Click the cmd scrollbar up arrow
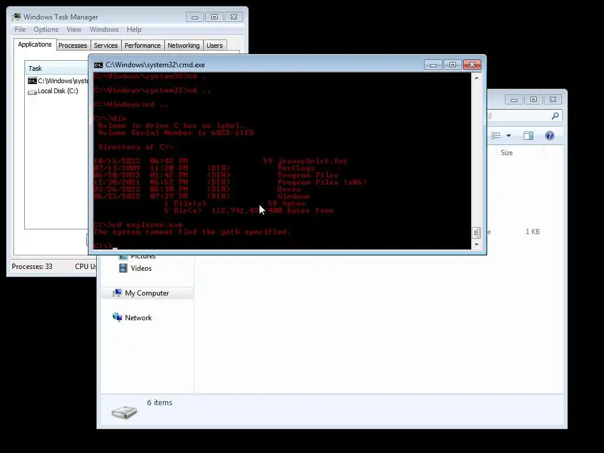The height and width of the screenshot is (453, 604). pos(477,78)
